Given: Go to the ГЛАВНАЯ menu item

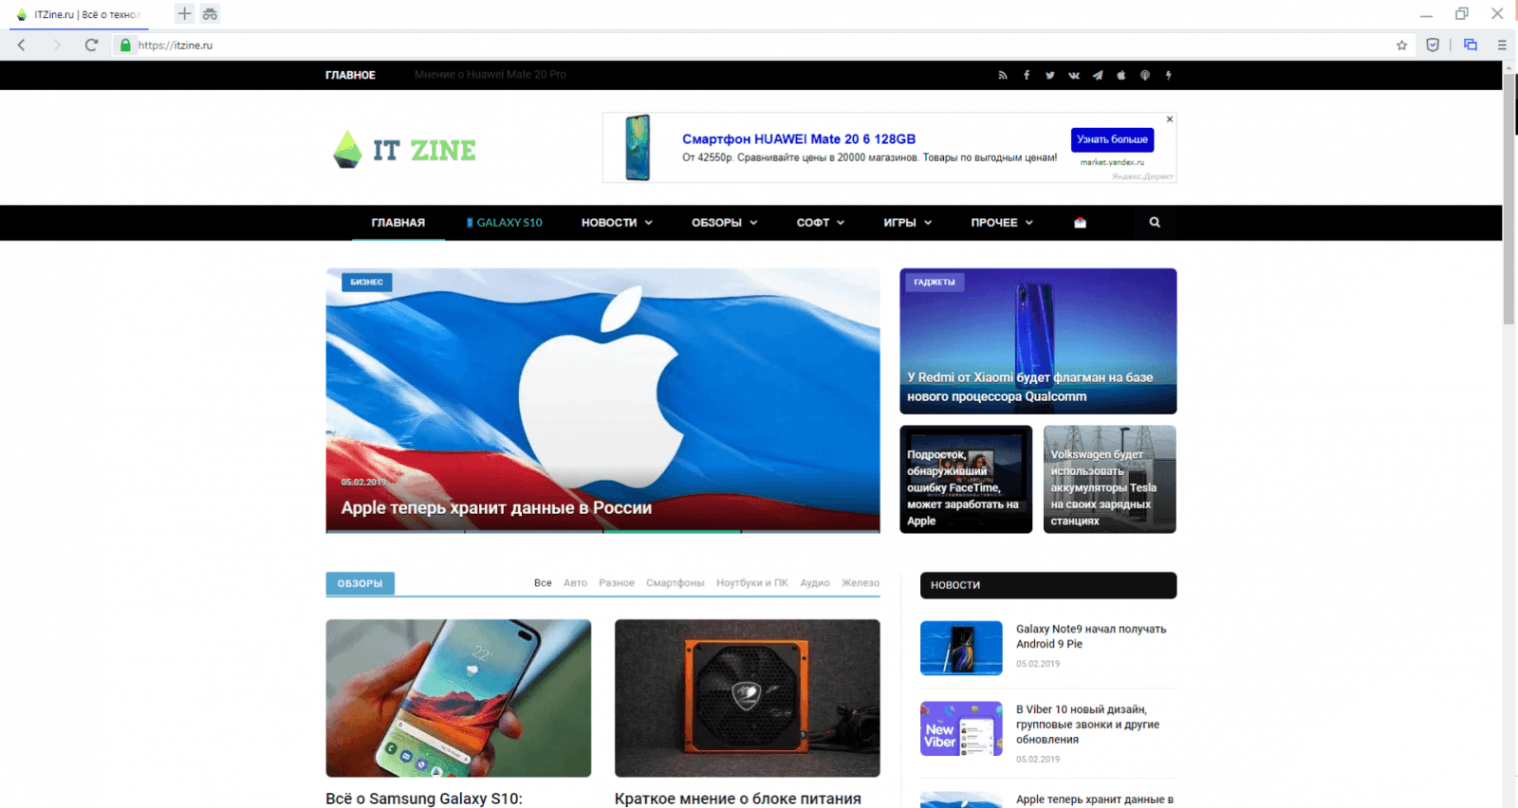Looking at the screenshot, I should (398, 223).
